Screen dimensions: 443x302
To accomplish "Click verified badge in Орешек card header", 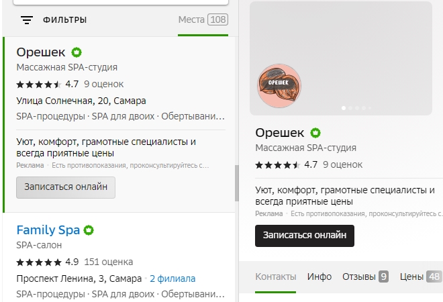I will pyautogui.click(x=315, y=132).
